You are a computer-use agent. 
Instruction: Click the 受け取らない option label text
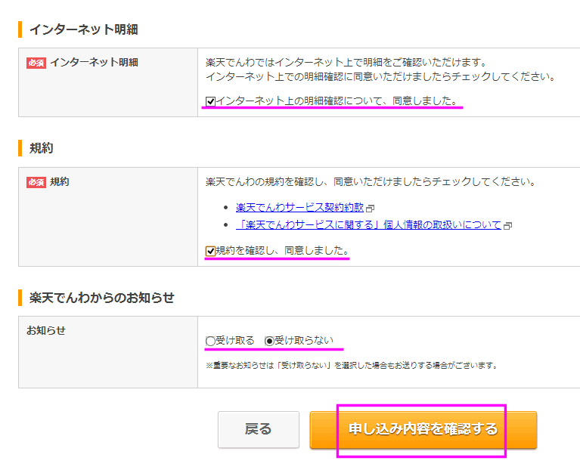tap(304, 341)
